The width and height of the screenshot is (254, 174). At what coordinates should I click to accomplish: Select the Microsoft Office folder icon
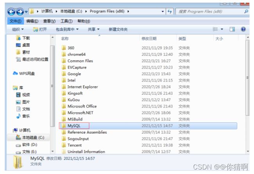(64, 106)
